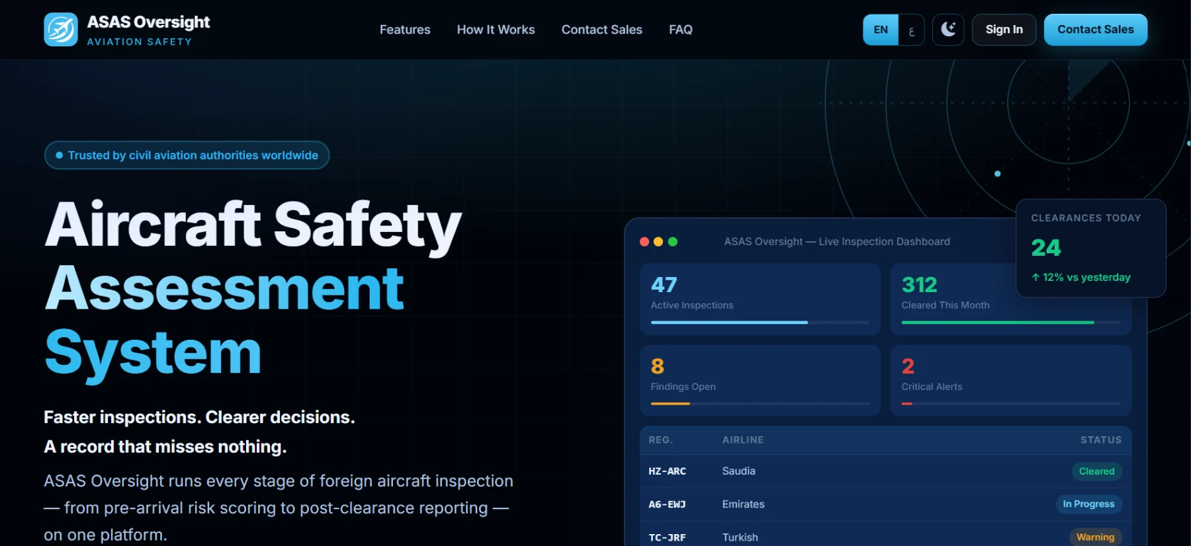Open Contact Sales in the navigation menu

point(602,30)
